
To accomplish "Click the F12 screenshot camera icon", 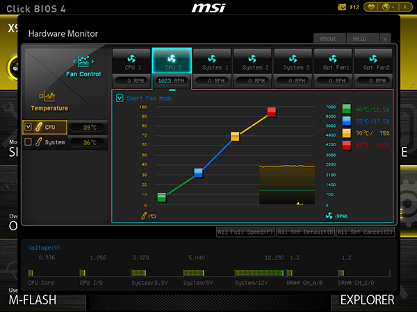I will tap(341, 7).
